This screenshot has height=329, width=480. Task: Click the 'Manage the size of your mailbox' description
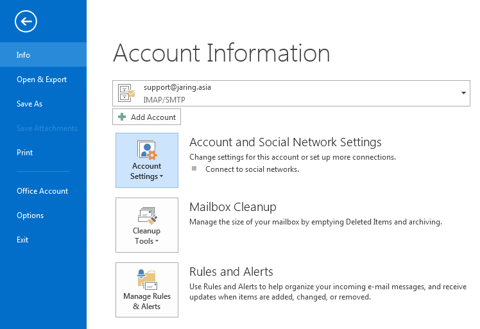pyautogui.click(x=316, y=222)
